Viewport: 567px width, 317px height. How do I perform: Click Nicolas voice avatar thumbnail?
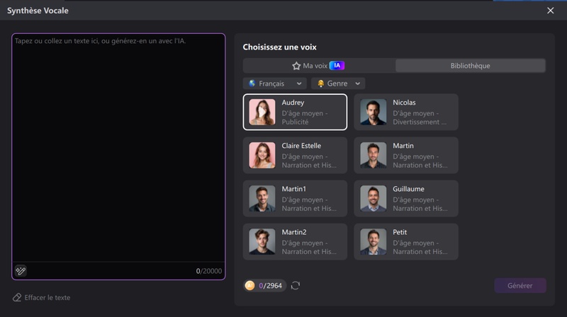pos(373,112)
